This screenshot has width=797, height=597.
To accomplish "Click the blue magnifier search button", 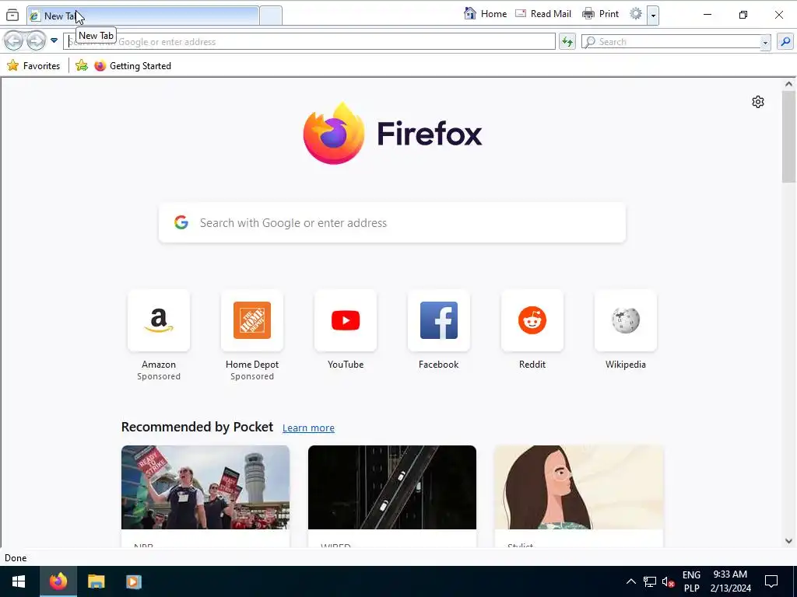I will coord(785,42).
